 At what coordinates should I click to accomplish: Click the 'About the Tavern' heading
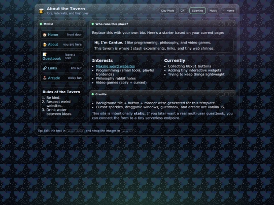(65, 9)
